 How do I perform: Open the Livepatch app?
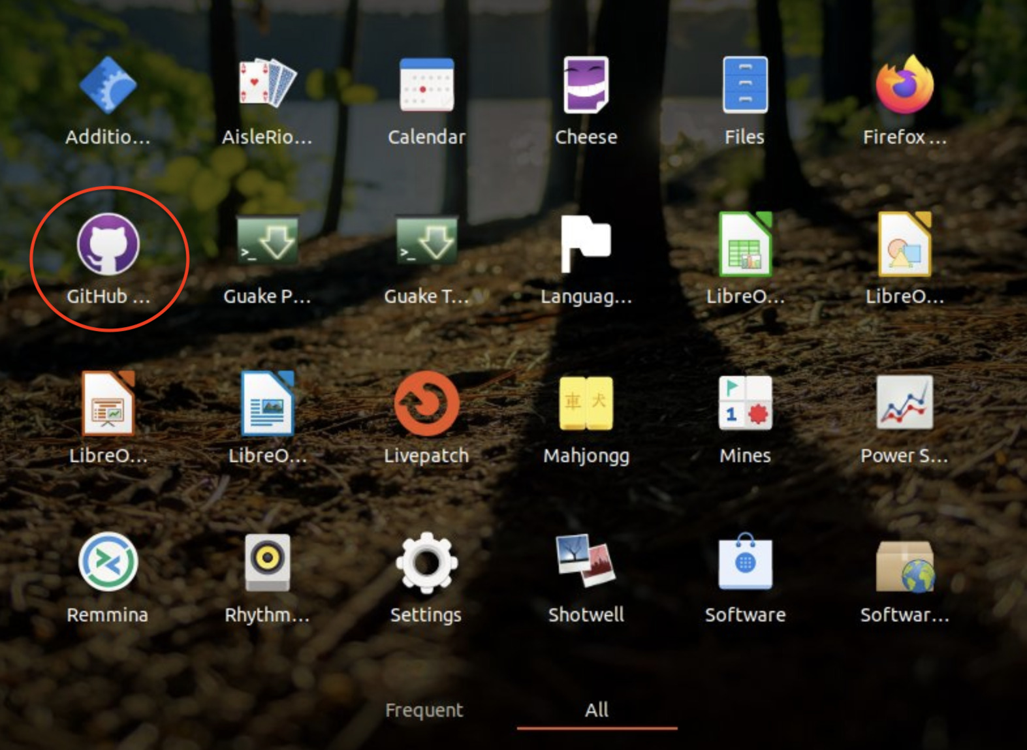pyautogui.click(x=426, y=403)
